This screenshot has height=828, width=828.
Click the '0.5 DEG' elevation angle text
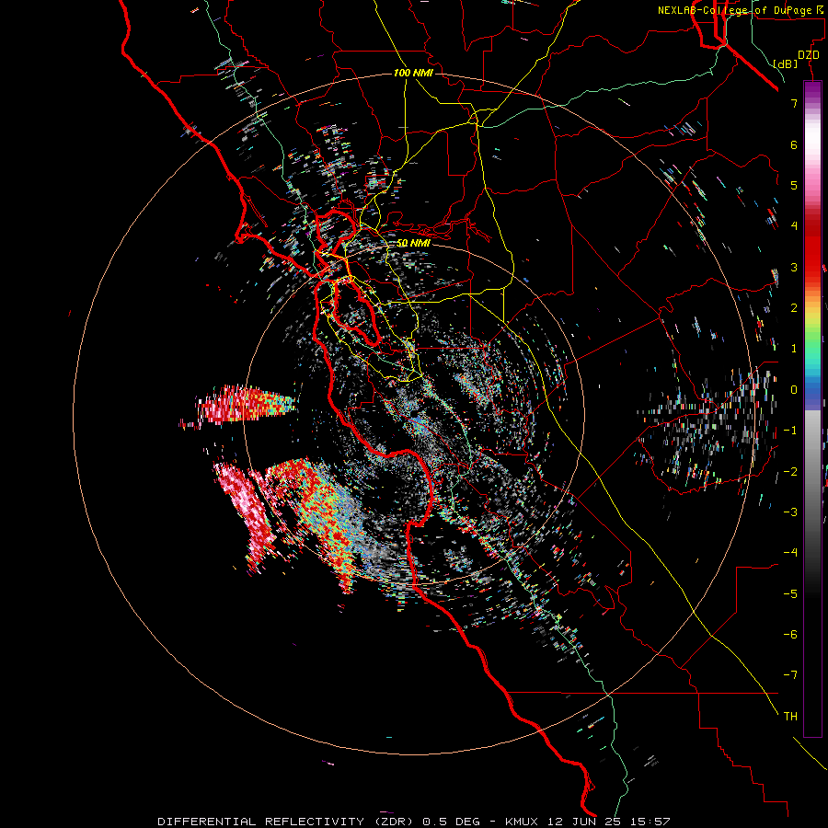452,822
